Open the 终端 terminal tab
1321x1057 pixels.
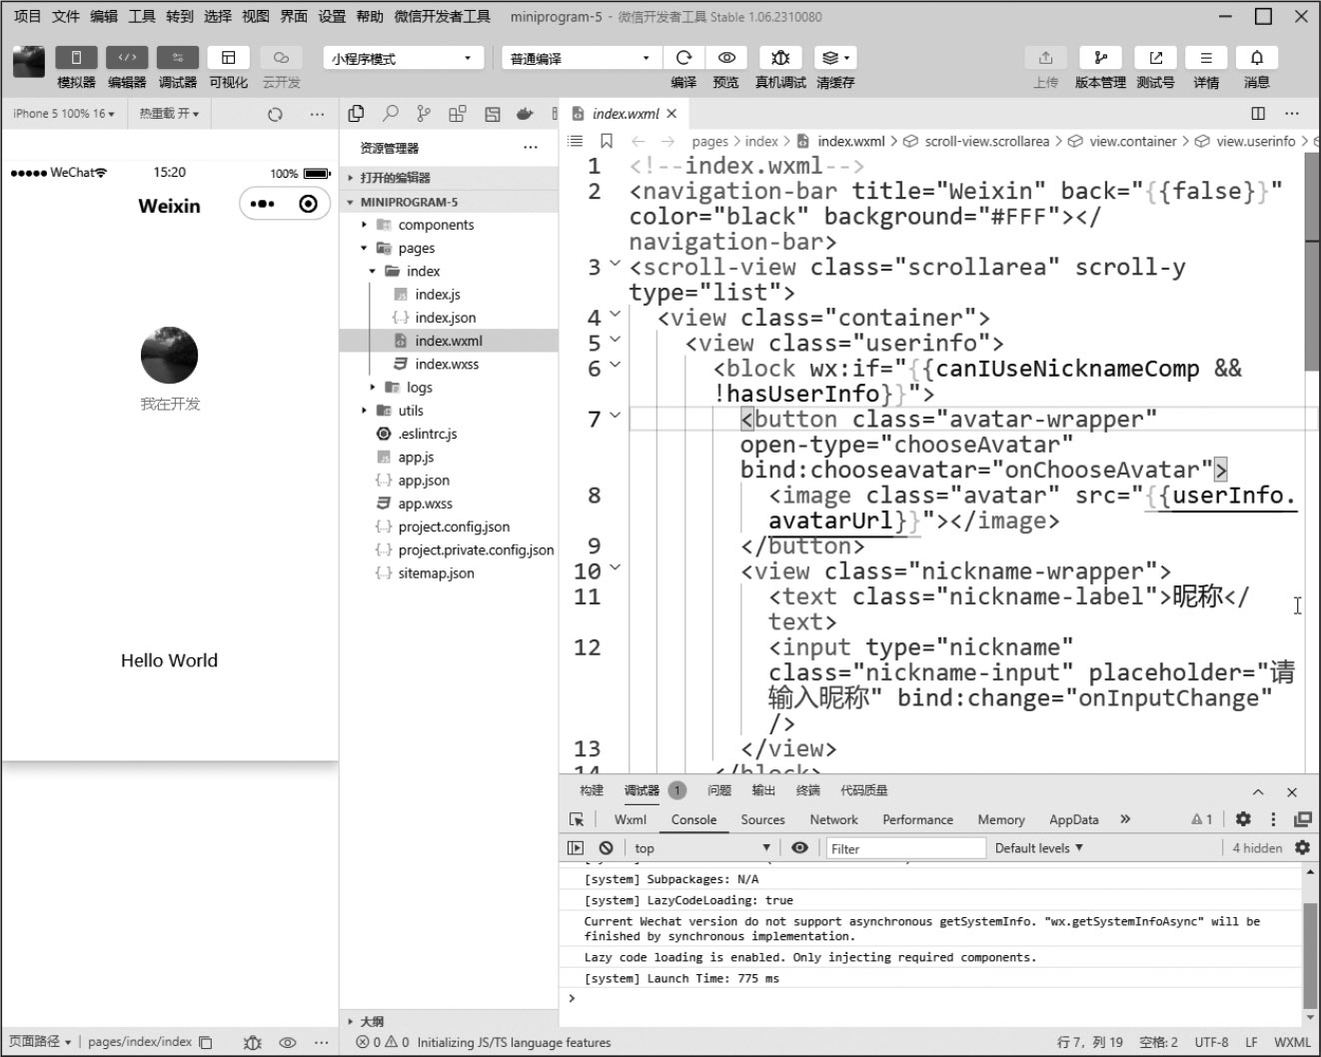click(807, 790)
